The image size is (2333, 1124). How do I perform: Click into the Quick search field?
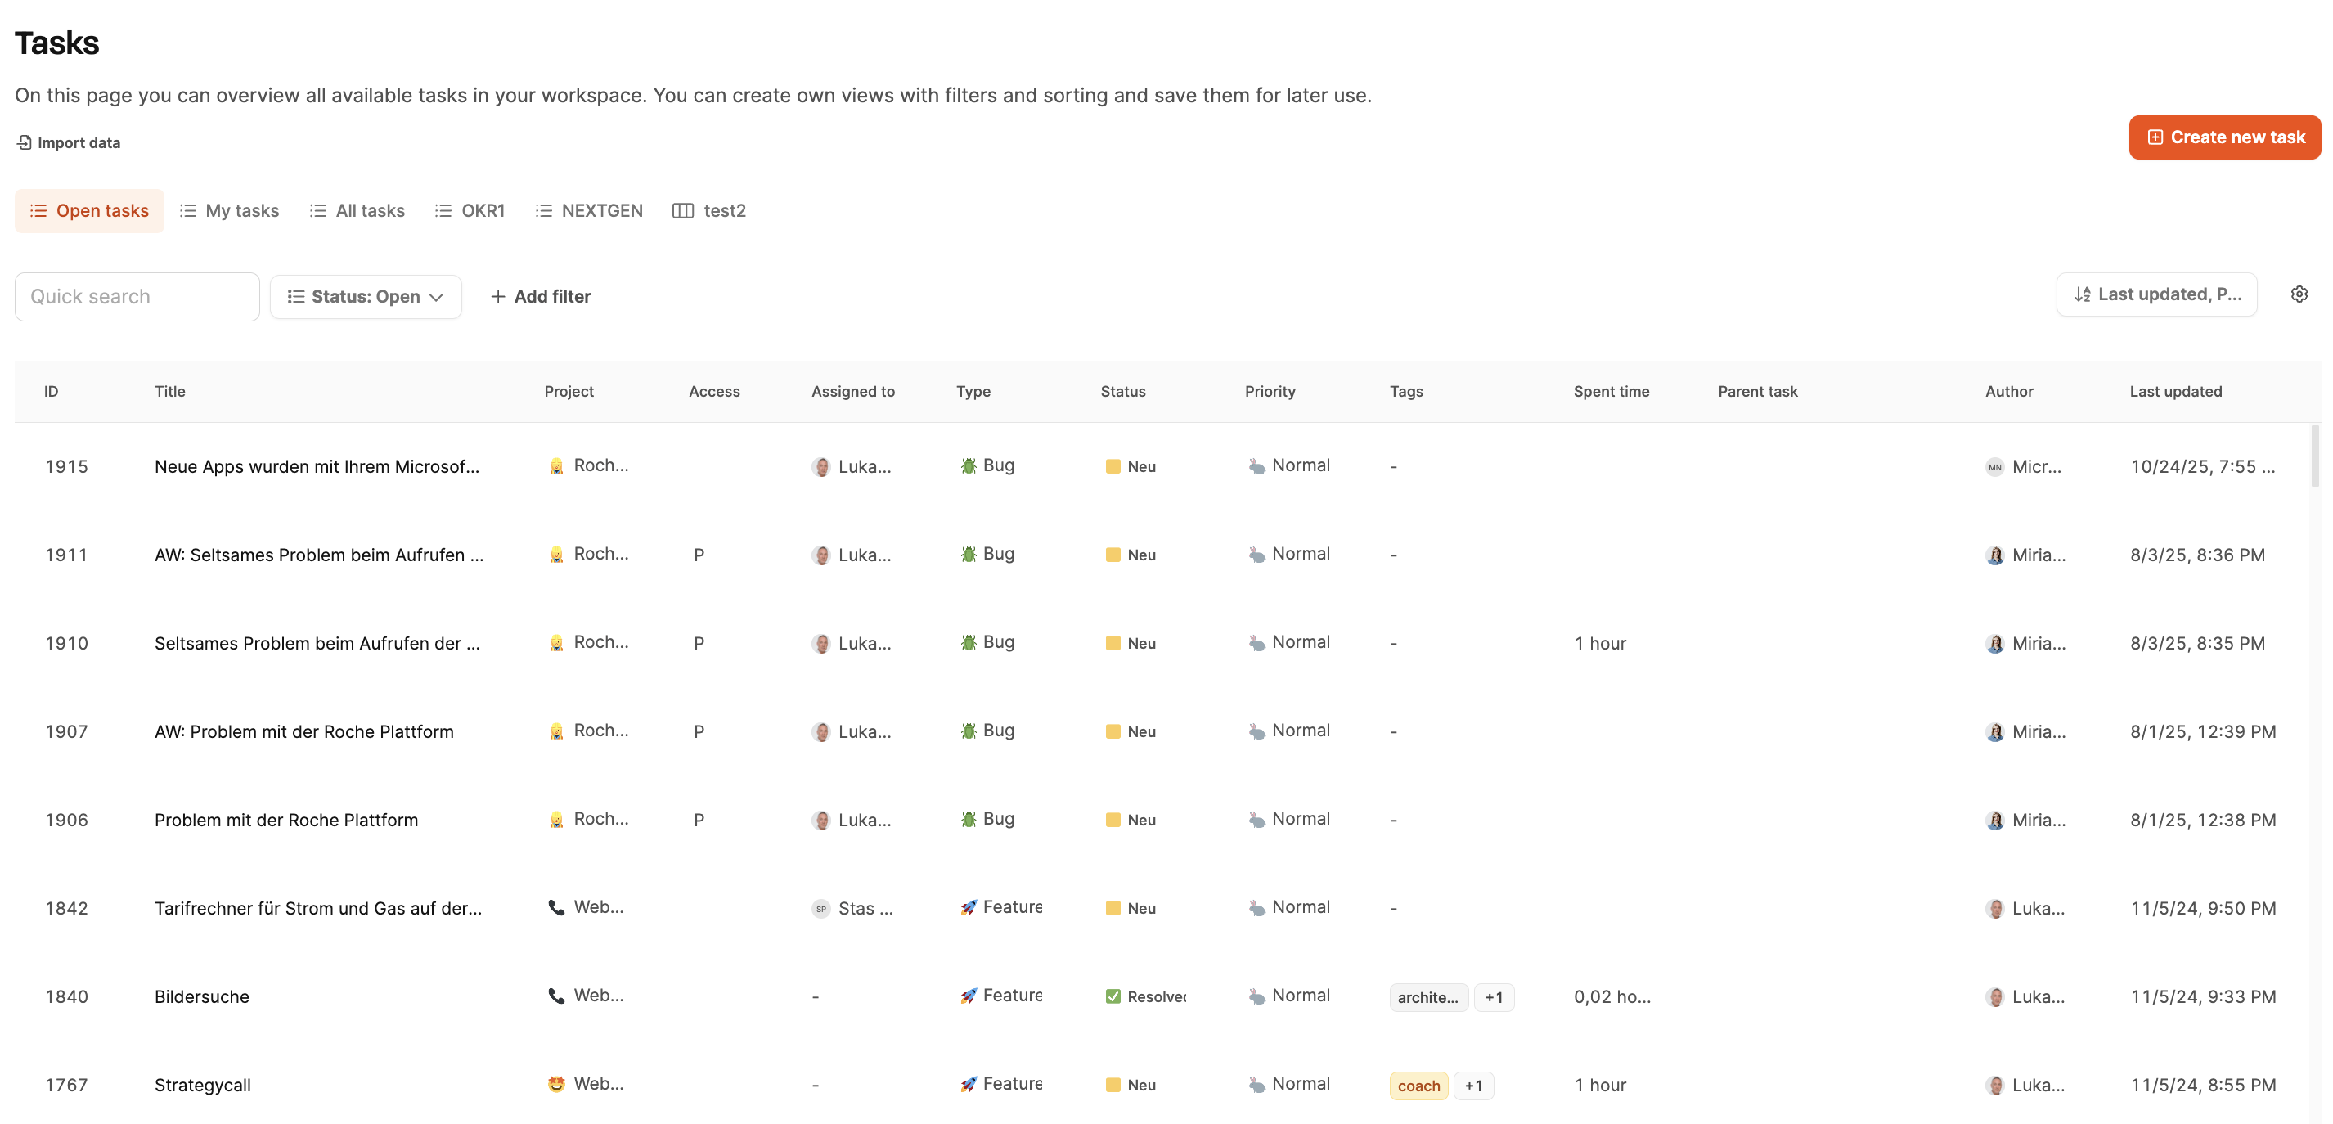tap(137, 296)
